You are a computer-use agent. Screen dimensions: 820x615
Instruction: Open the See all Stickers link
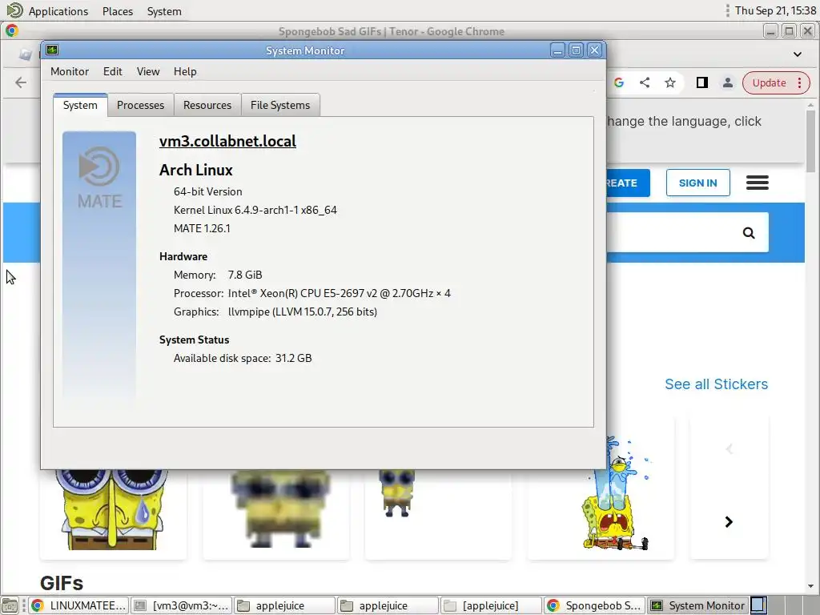click(x=716, y=384)
